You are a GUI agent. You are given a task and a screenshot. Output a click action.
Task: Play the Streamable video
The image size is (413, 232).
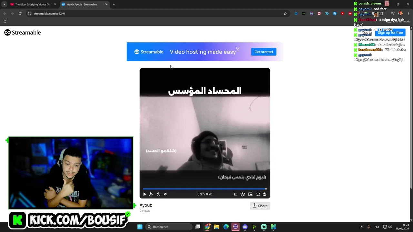coord(145,194)
